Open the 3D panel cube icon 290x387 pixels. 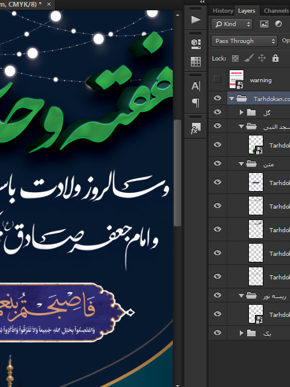click(x=196, y=44)
